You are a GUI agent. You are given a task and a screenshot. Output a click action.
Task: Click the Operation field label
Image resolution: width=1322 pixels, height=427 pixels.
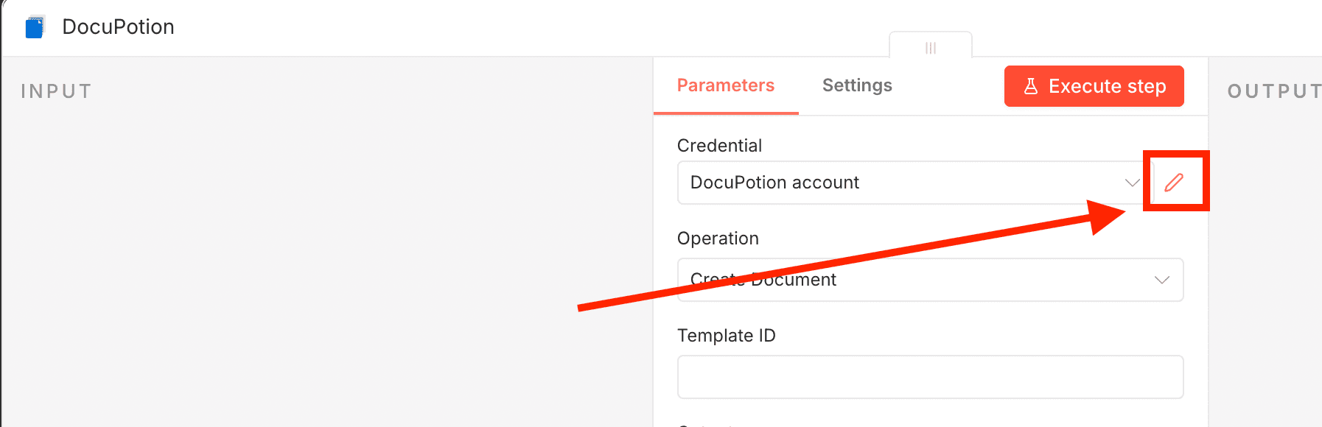(718, 239)
